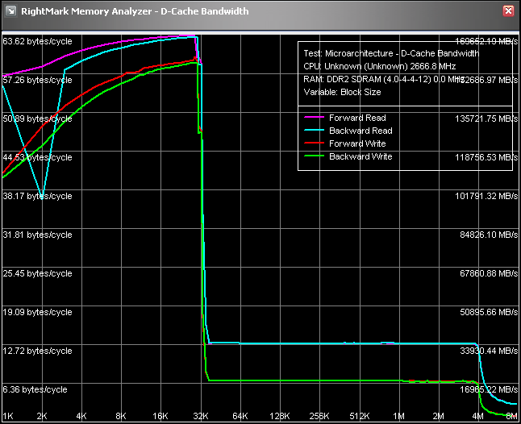Click the 50895.66 MB/s axis label
Viewport: 521px width, 424px height.
[x=489, y=313]
